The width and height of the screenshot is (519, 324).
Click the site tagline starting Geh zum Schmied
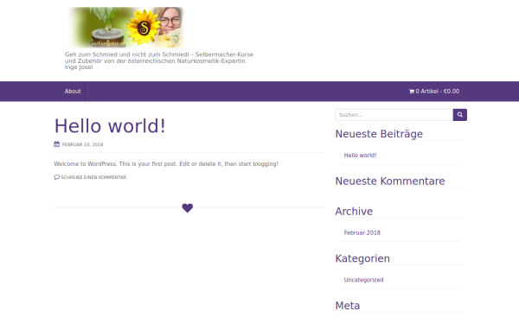click(x=159, y=60)
